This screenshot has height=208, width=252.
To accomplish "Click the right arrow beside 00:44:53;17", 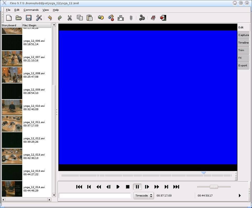I will pos(240,196).
